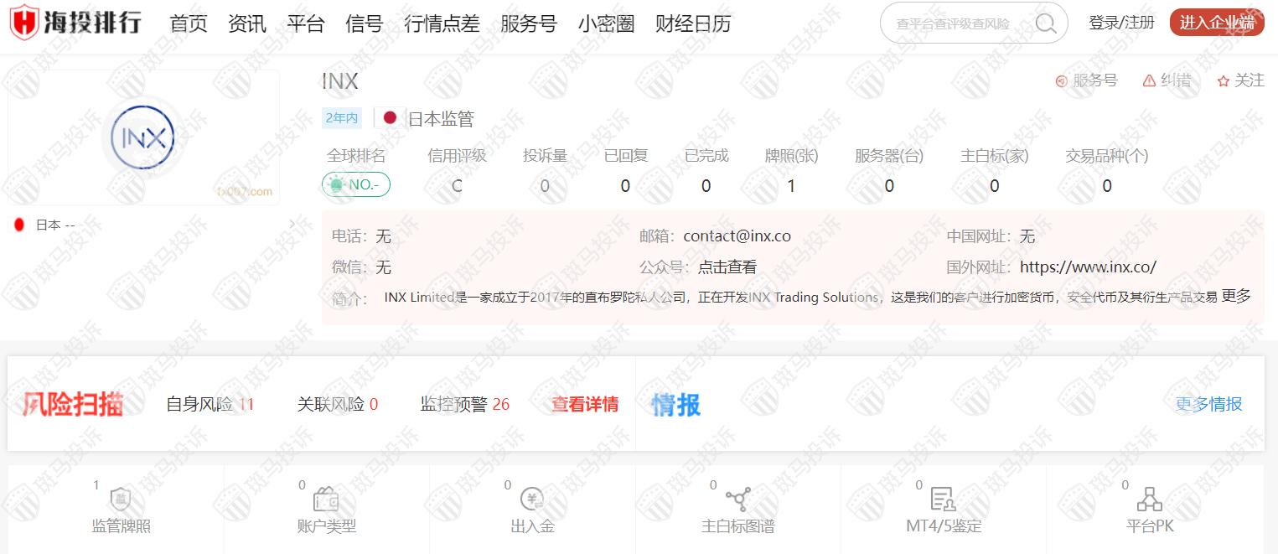The image size is (1278, 554).
Task: Click the 纠错 warning triangle icon
Action: (1149, 80)
